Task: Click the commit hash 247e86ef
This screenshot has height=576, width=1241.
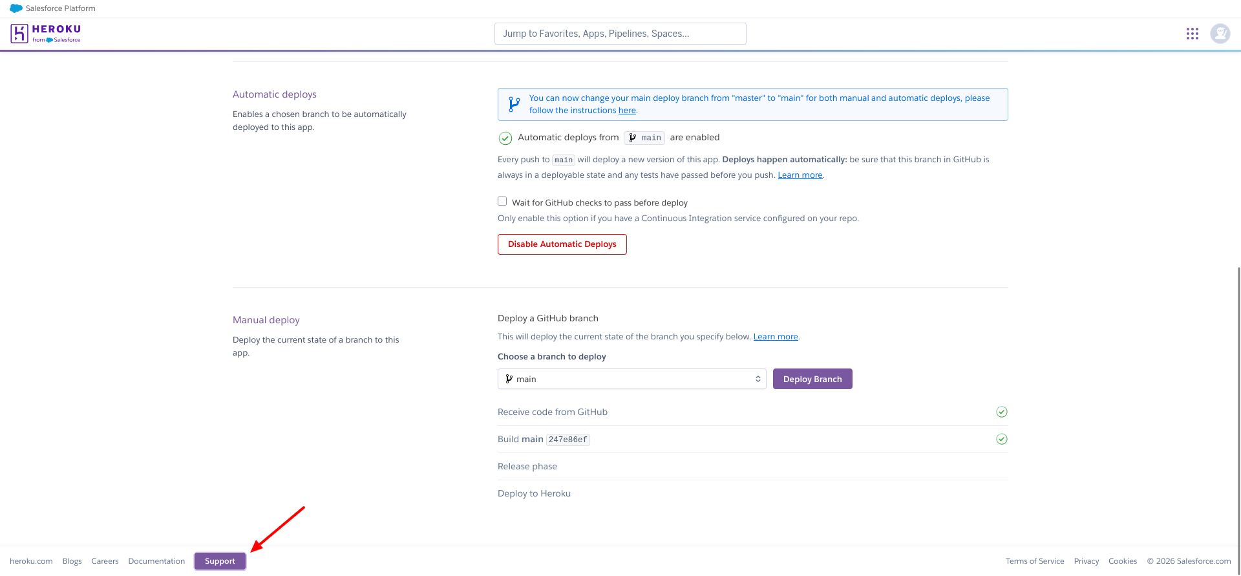Action: pos(568,440)
